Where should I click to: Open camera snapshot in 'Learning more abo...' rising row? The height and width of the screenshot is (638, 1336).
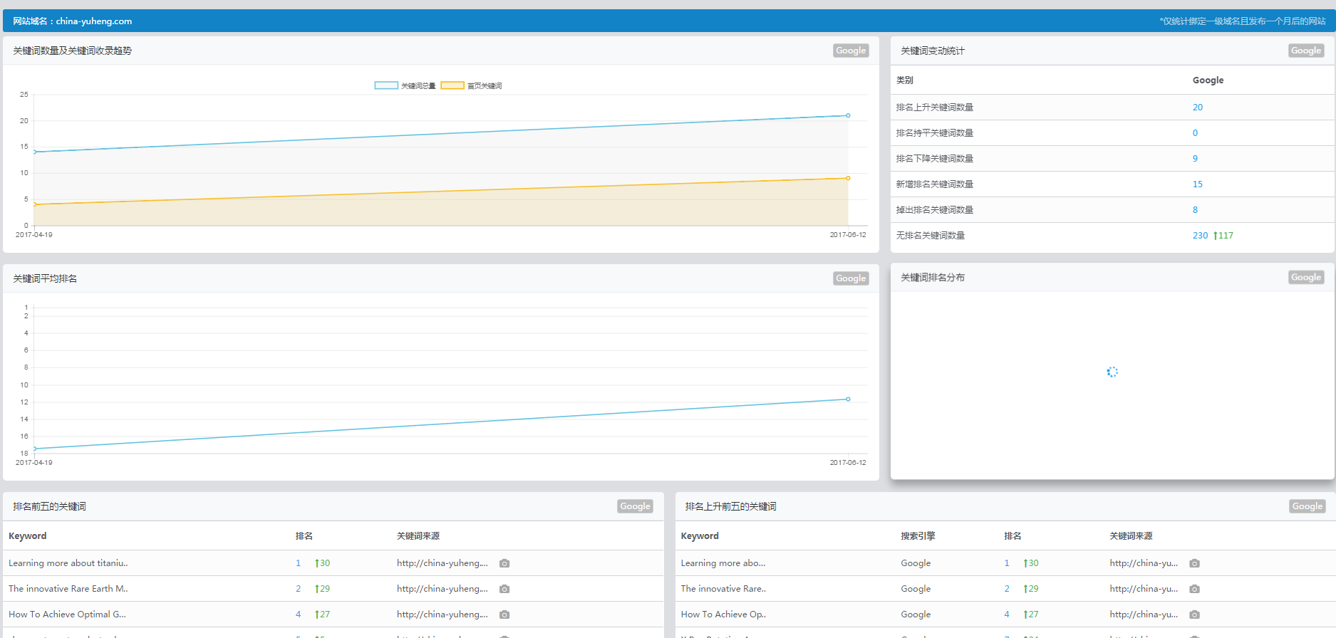pyautogui.click(x=1195, y=563)
